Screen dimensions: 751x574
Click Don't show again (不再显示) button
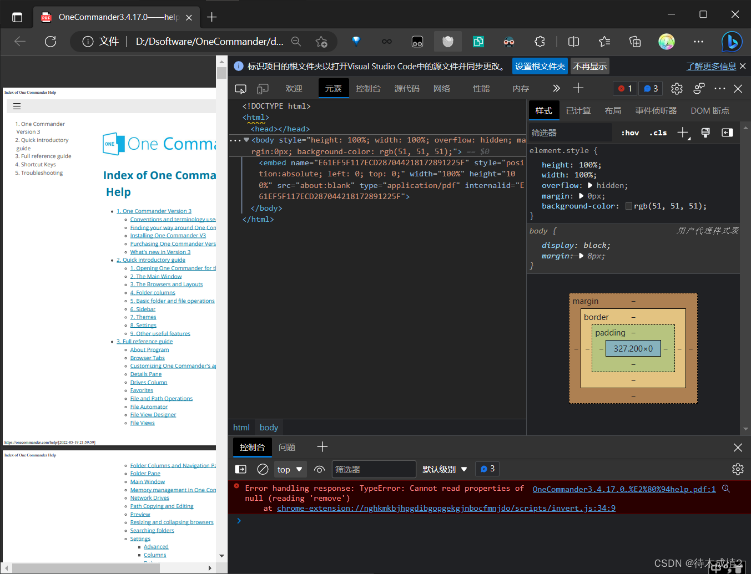point(590,67)
